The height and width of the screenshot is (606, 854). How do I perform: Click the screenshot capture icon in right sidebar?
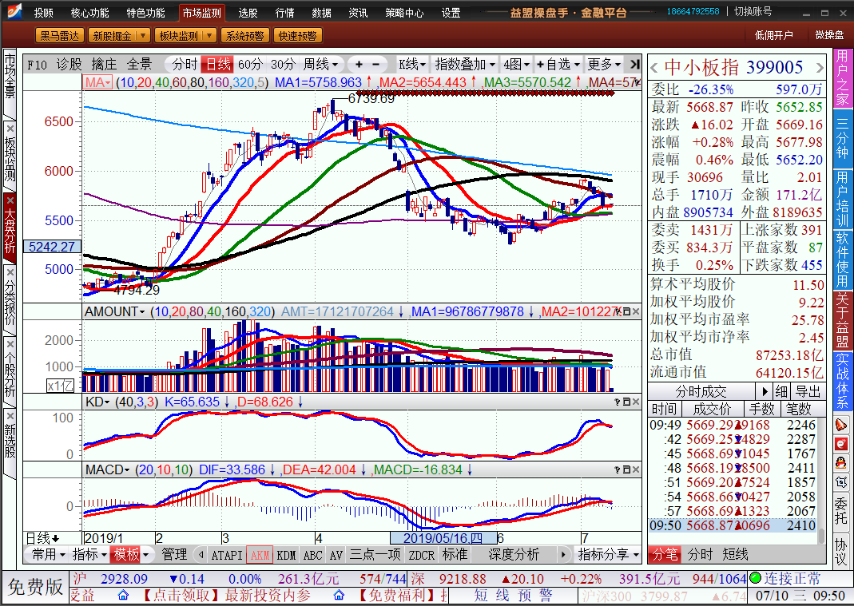coord(841,482)
